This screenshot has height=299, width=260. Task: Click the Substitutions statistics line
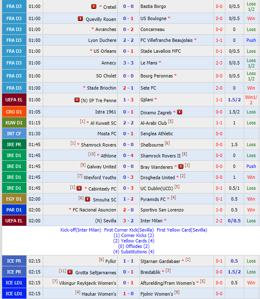(134, 252)
